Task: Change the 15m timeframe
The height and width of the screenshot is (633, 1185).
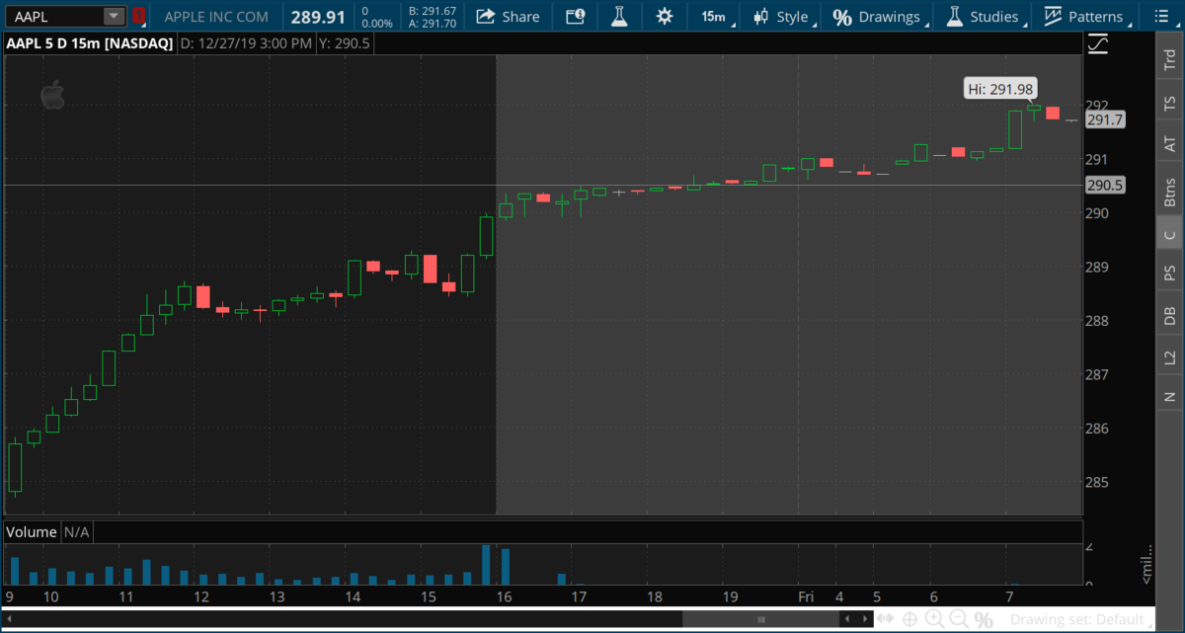Action: coord(713,17)
